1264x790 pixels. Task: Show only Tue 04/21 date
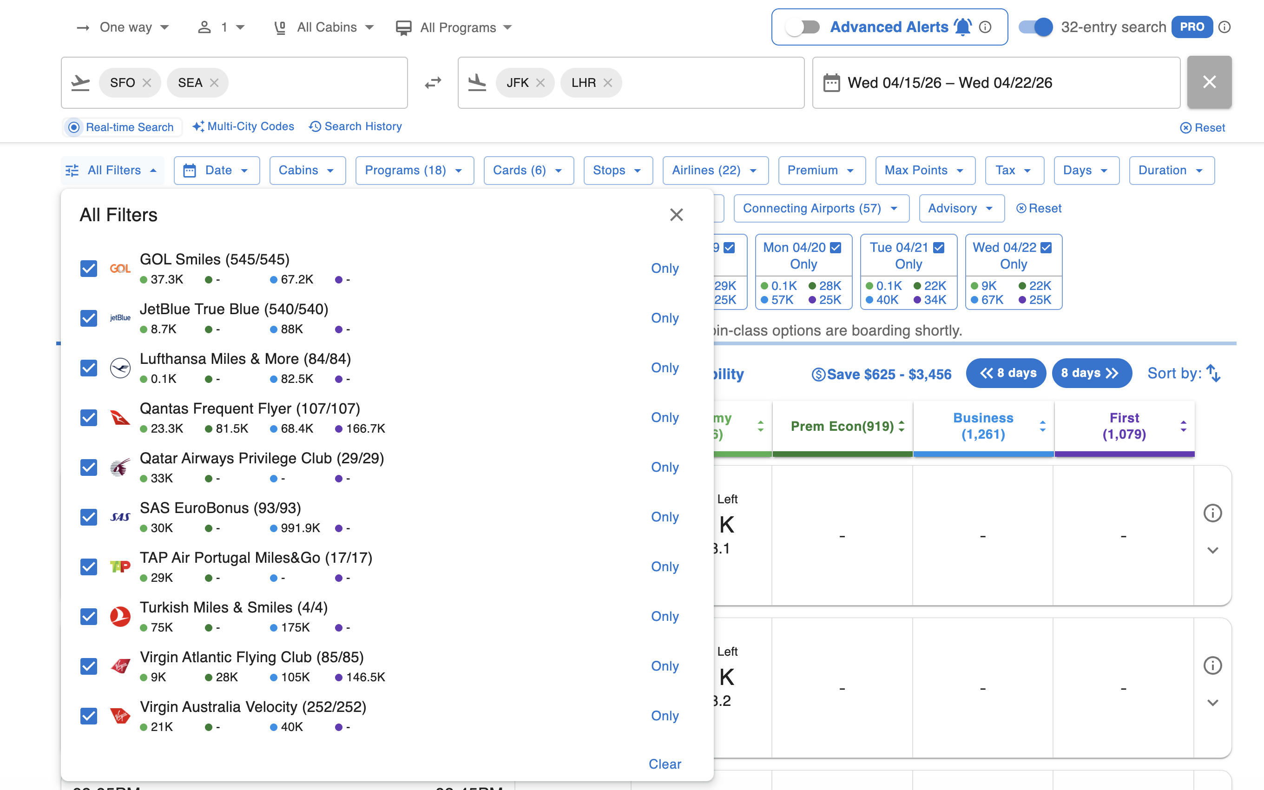coord(908,264)
